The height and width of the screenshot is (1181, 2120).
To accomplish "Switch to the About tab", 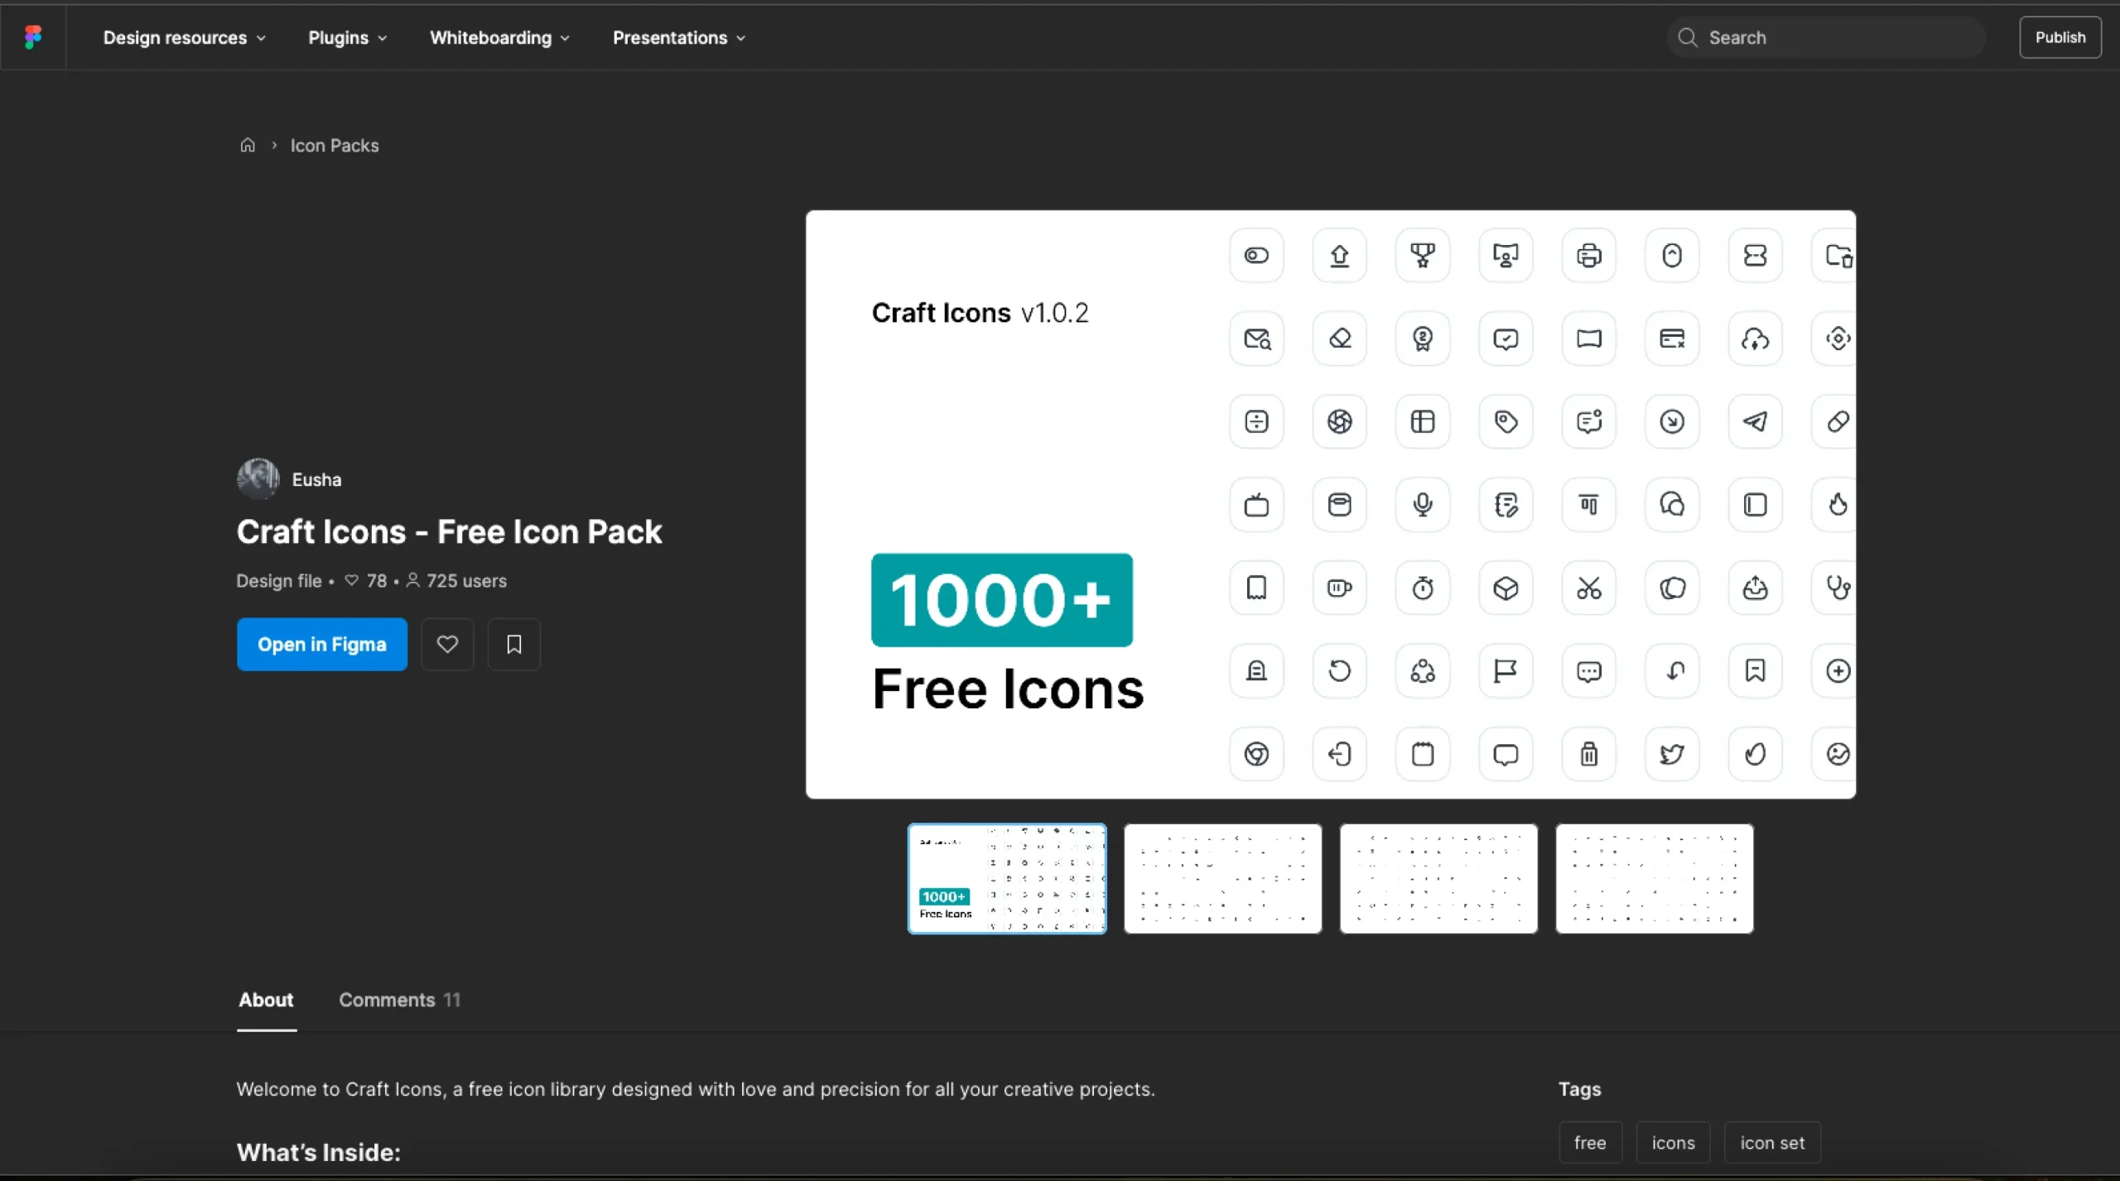I will (266, 1000).
